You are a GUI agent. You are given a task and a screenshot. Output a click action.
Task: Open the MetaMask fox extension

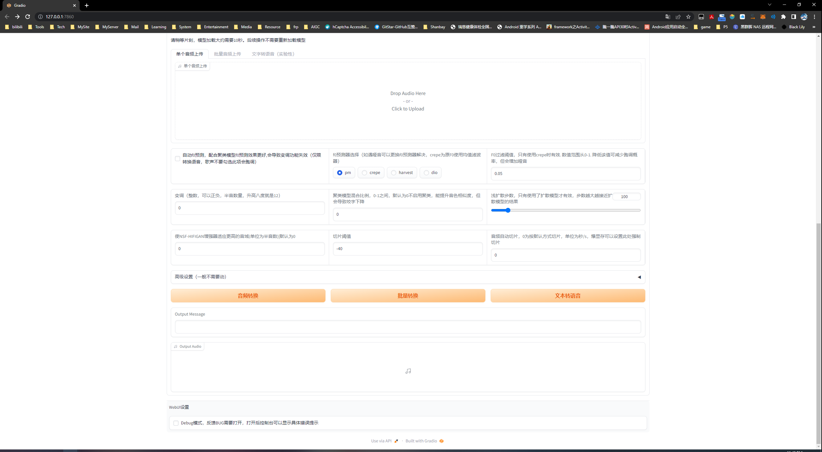(763, 17)
